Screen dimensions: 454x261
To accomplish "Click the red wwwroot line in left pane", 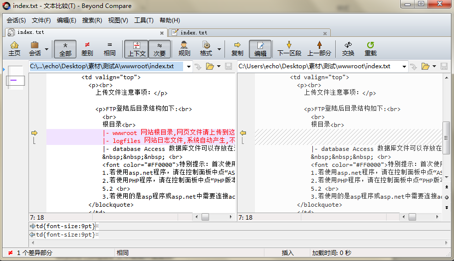I will (141, 132).
